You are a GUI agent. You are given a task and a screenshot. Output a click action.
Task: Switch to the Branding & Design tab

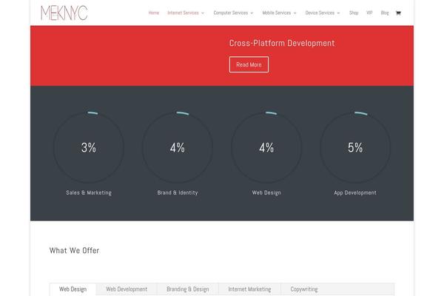point(188,289)
